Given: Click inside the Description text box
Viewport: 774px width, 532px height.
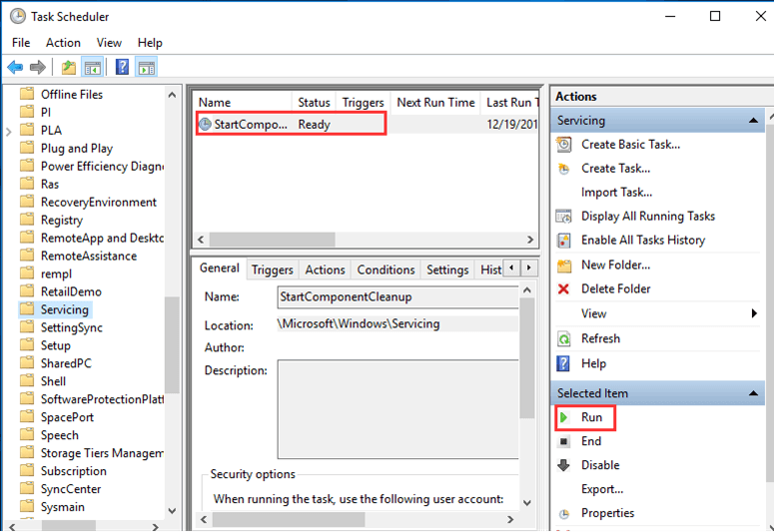Looking at the screenshot, I should (x=397, y=409).
